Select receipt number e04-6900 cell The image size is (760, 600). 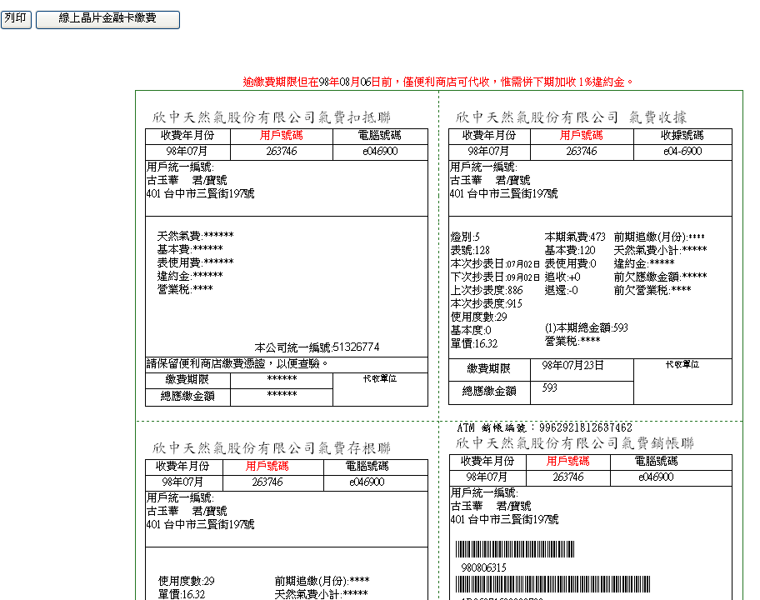tap(682, 151)
